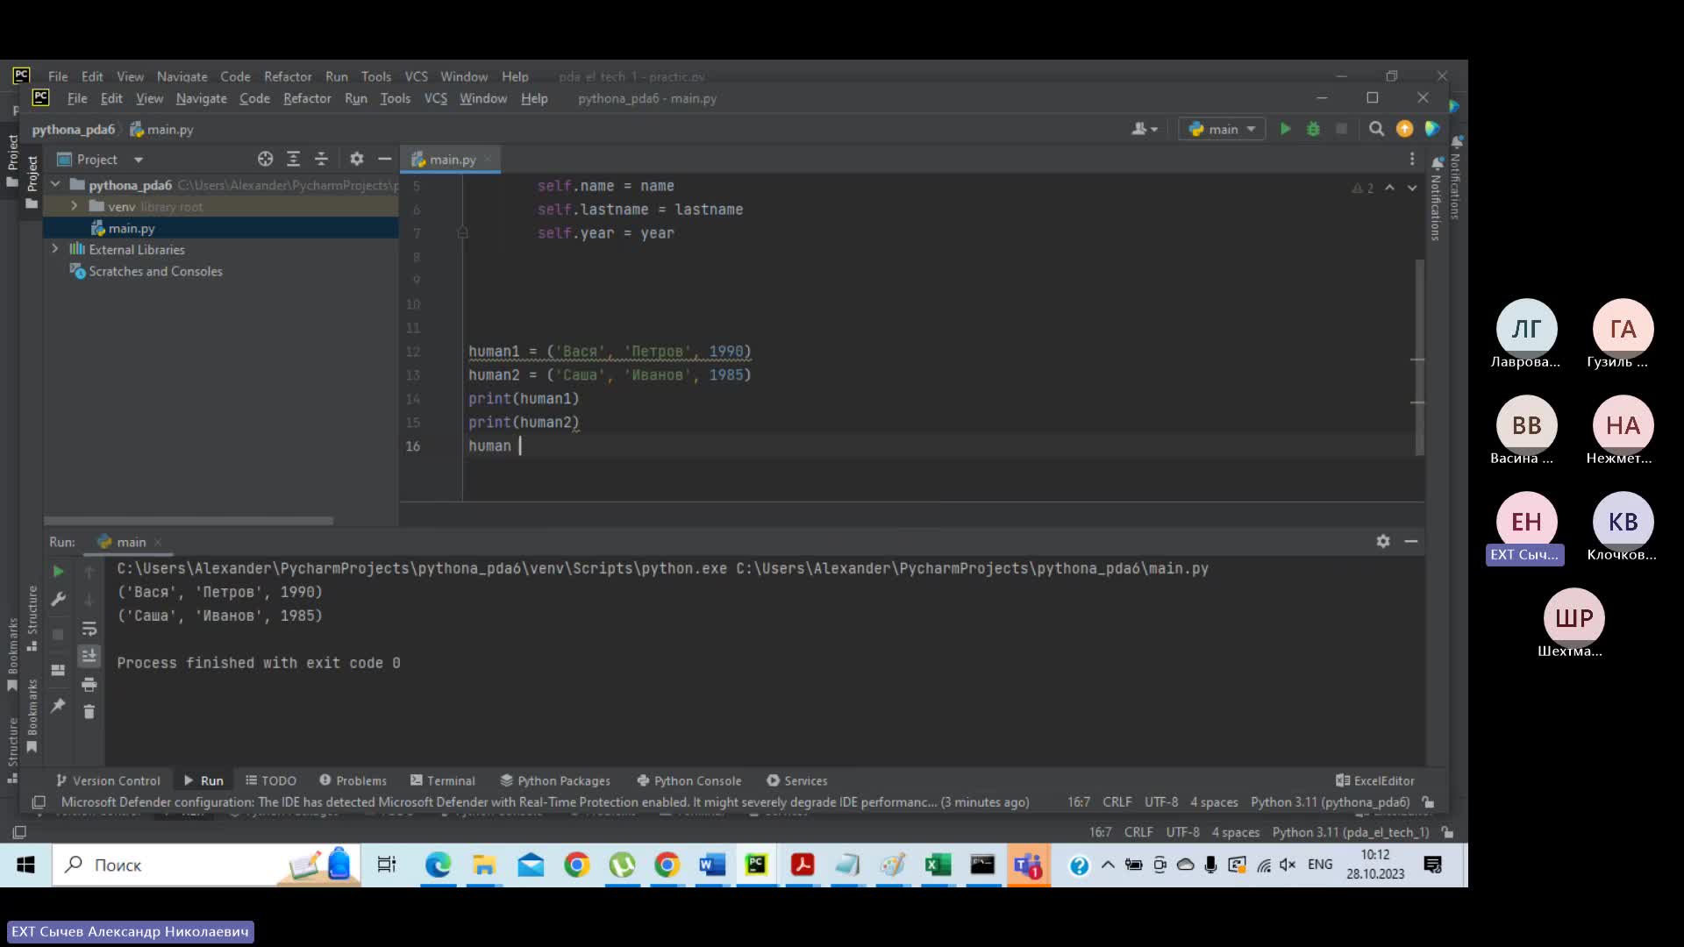Toggle tool window quick access in status bar
The height and width of the screenshot is (947, 1684).
point(38,802)
